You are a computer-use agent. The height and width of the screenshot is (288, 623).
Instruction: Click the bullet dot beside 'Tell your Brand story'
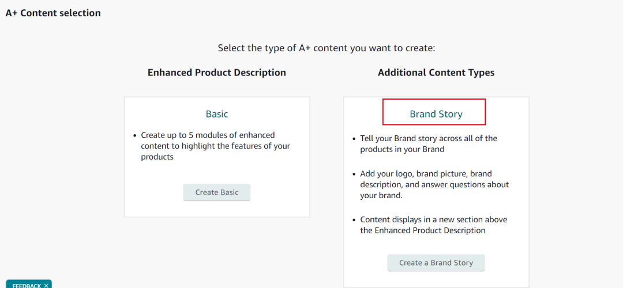click(x=354, y=139)
